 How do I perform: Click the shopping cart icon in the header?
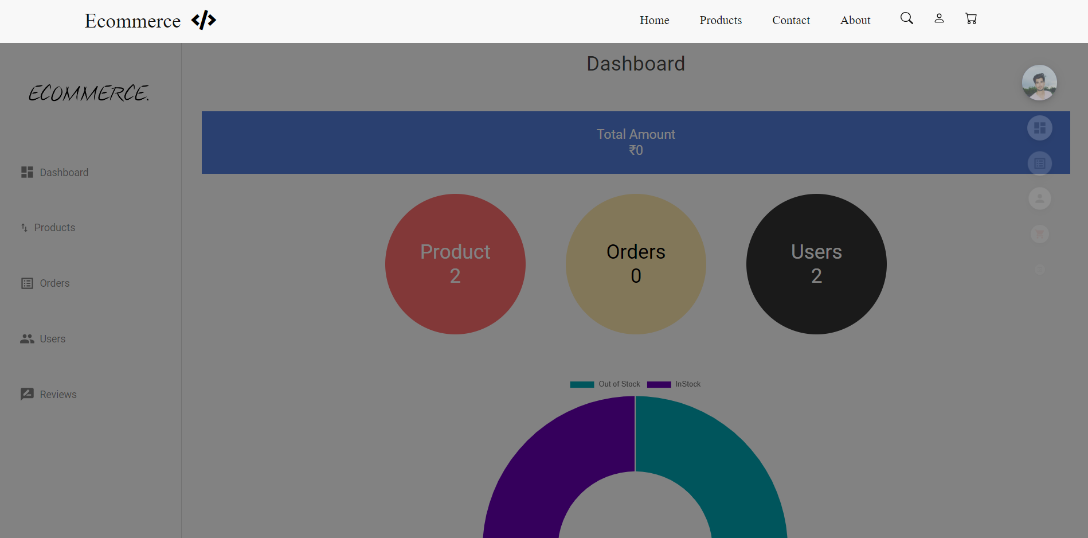click(x=970, y=18)
